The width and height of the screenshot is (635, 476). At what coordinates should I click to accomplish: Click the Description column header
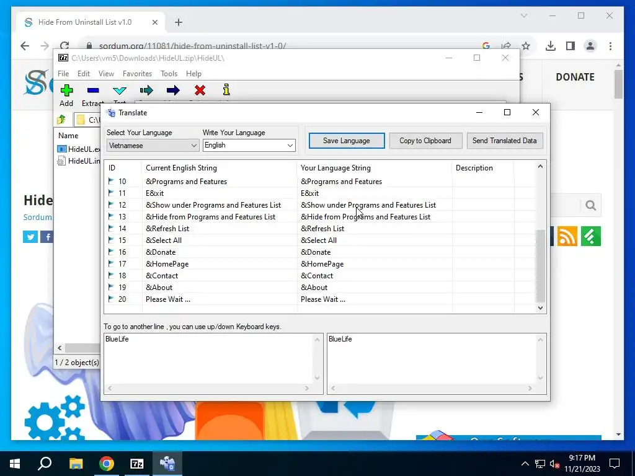point(482,168)
